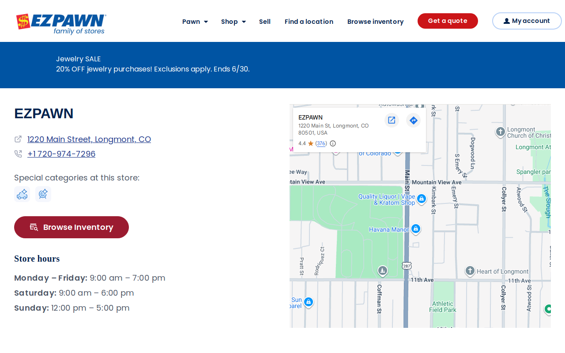Click the Get a quote button
The width and height of the screenshot is (565, 353).
[x=448, y=21]
